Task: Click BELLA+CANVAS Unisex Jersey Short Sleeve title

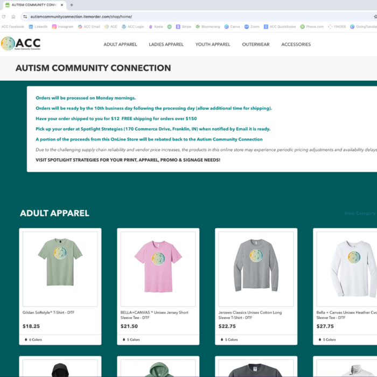Action: pyautogui.click(x=155, y=315)
